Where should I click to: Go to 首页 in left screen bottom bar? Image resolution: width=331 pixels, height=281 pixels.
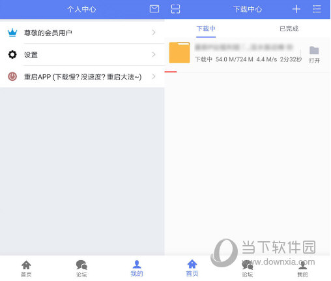pyautogui.click(x=26, y=269)
